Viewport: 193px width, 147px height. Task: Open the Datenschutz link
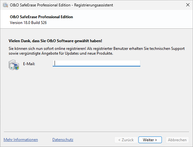click(x=63, y=140)
